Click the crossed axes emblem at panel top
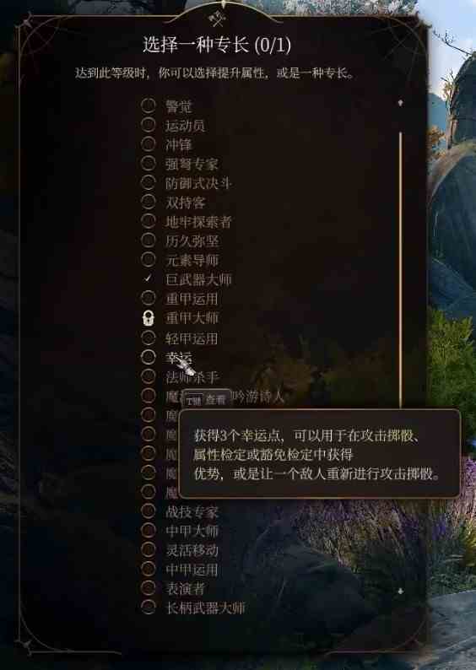The width and height of the screenshot is (476, 670). point(217,18)
